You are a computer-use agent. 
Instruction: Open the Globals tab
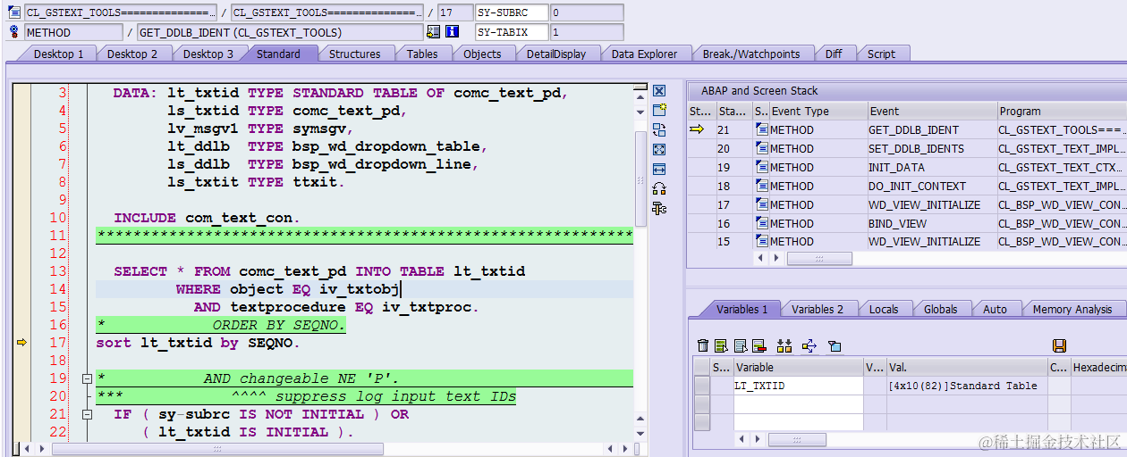click(x=940, y=309)
